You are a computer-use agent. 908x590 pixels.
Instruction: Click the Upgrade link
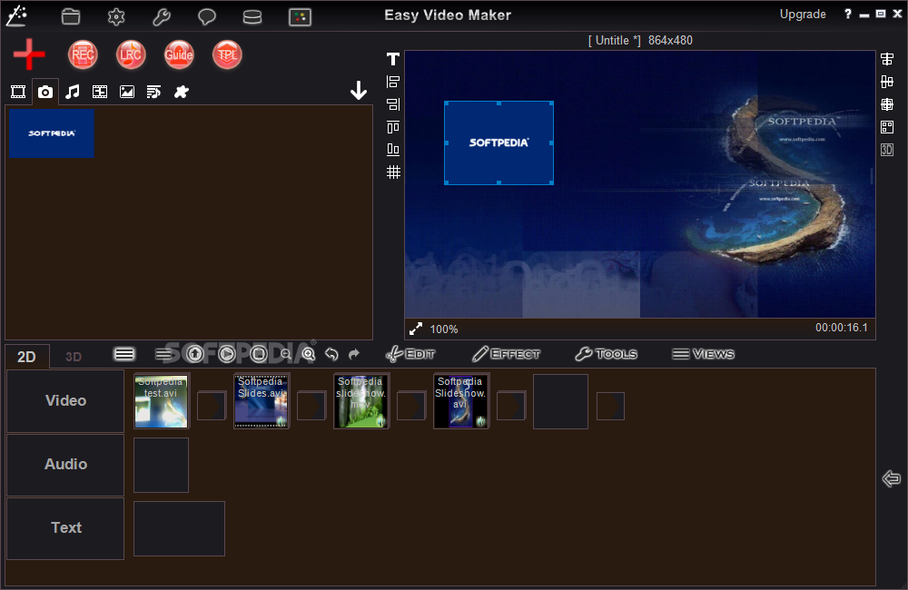click(803, 15)
